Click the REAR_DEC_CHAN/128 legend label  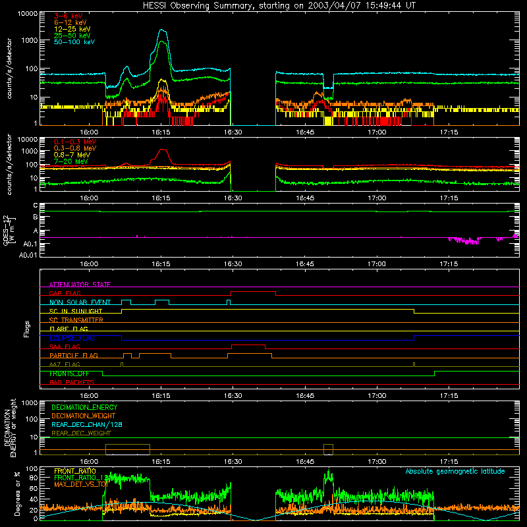pyautogui.click(x=87, y=424)
